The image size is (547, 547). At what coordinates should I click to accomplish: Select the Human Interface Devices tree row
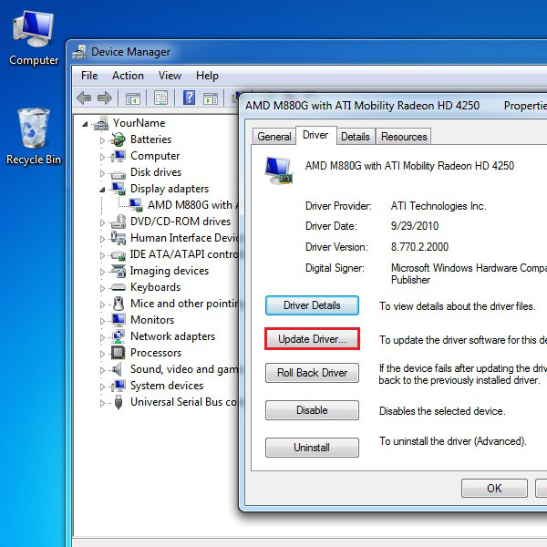[x=175, y=238]
